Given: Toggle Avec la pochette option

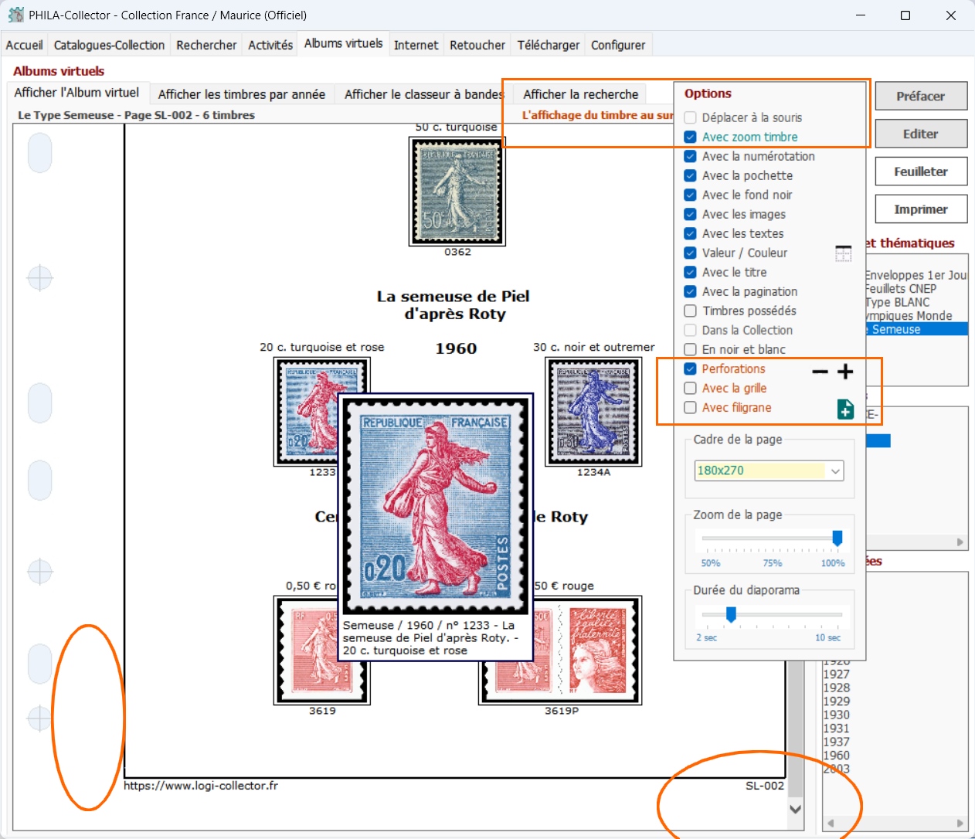Looking at the screenshot, I should (691, 175).
